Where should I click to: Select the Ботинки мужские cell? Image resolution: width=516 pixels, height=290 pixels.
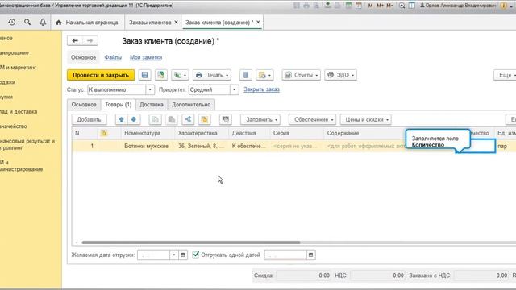pyautogui.click(x=147, y=146)
